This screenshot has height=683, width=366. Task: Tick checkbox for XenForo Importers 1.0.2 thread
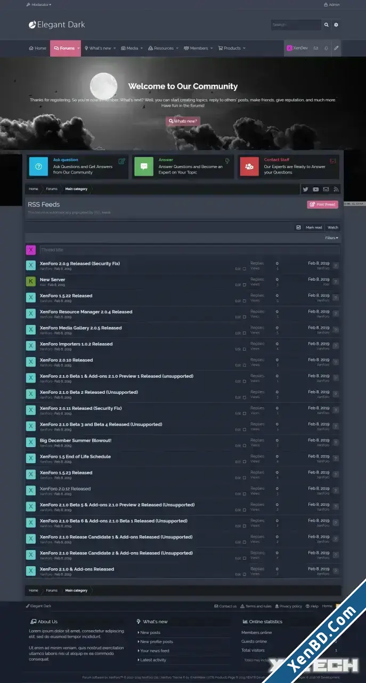click(x=245, y=350)
